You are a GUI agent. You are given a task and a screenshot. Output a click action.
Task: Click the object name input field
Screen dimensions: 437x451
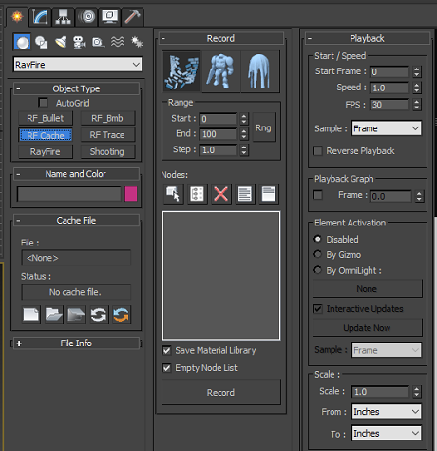69,194
